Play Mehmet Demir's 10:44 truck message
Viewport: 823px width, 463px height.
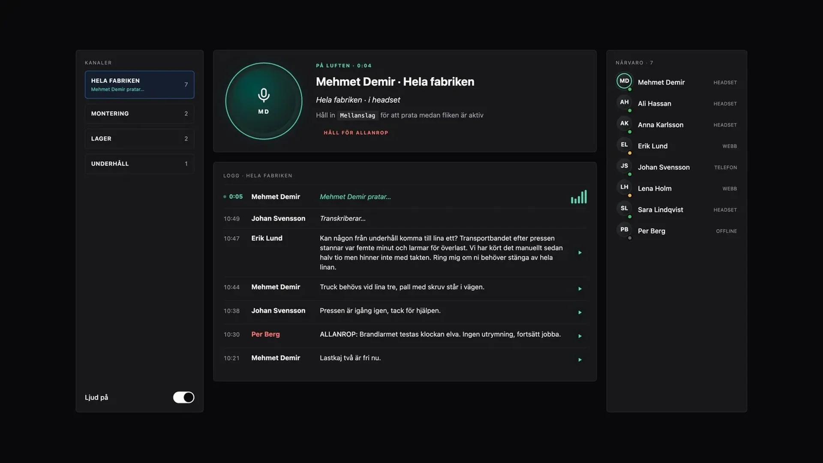[580, 289]
